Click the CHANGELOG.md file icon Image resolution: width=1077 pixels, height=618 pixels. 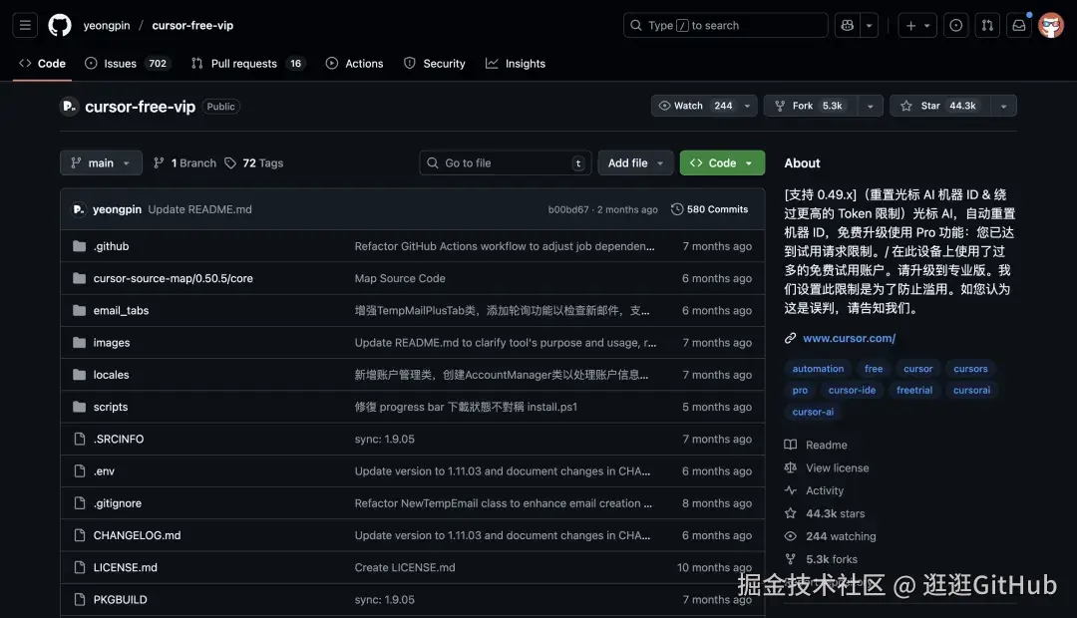coord(80,534)
